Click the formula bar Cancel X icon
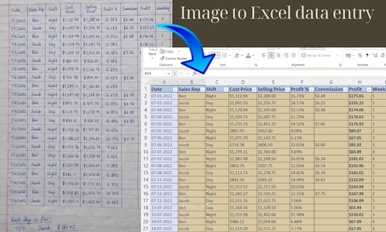Screen dimensions: 386x232 click(x=181, y=73)
